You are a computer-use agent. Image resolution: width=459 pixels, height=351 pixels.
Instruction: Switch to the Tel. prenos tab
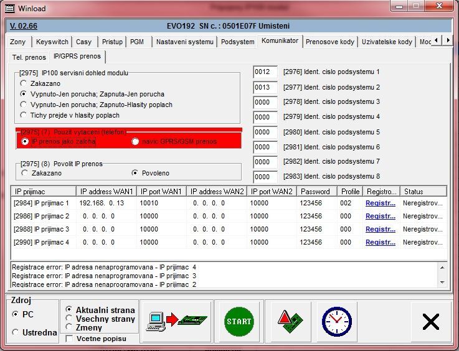tap(29, 57)
